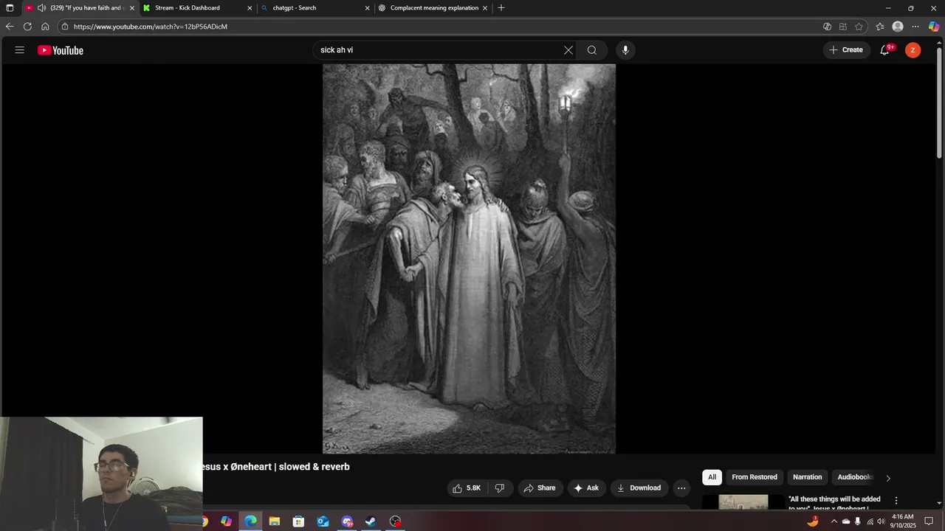Mute the playing YouTube tab speaker icon
The width and height of the screenshot is (945, 531).
[41, 8]
